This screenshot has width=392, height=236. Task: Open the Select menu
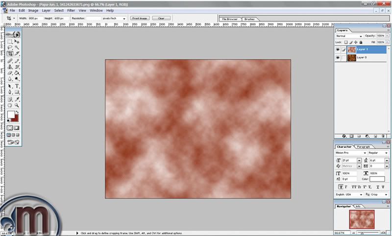coord(59,10)
